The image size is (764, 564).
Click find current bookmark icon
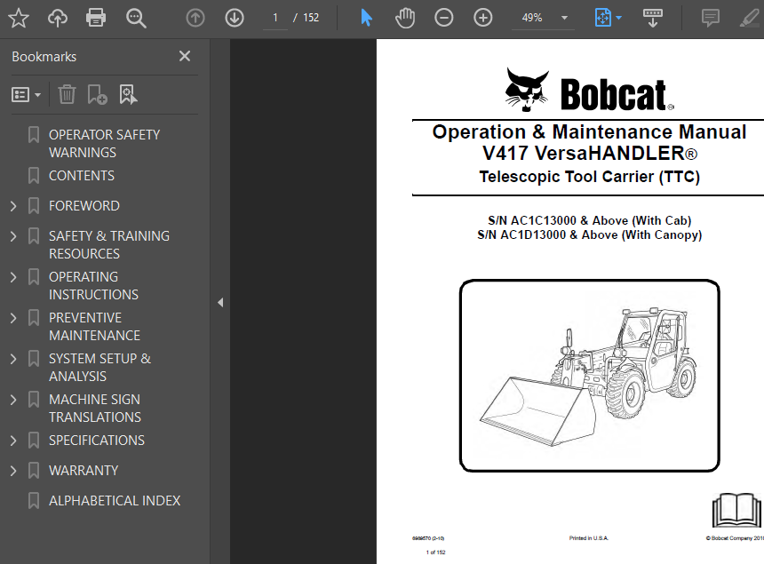point(128,94)
